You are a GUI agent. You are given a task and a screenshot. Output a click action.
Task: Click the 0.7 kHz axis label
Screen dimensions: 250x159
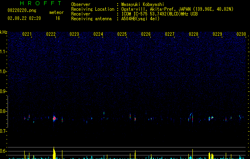coord(3,131)
